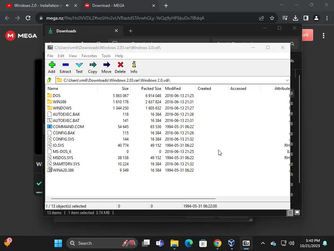Select the COMMAND.COM file
334x251 pixels.
68,126
